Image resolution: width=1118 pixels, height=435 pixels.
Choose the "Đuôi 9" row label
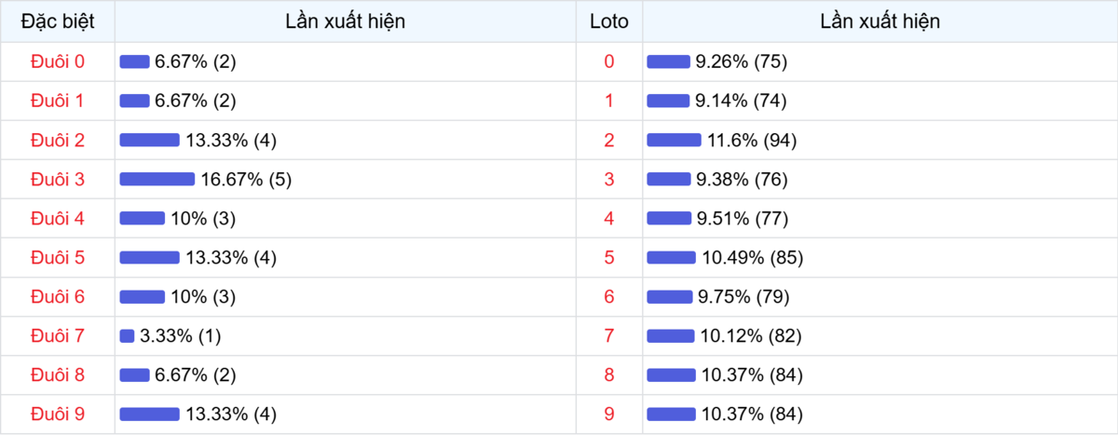pos(57,414)
